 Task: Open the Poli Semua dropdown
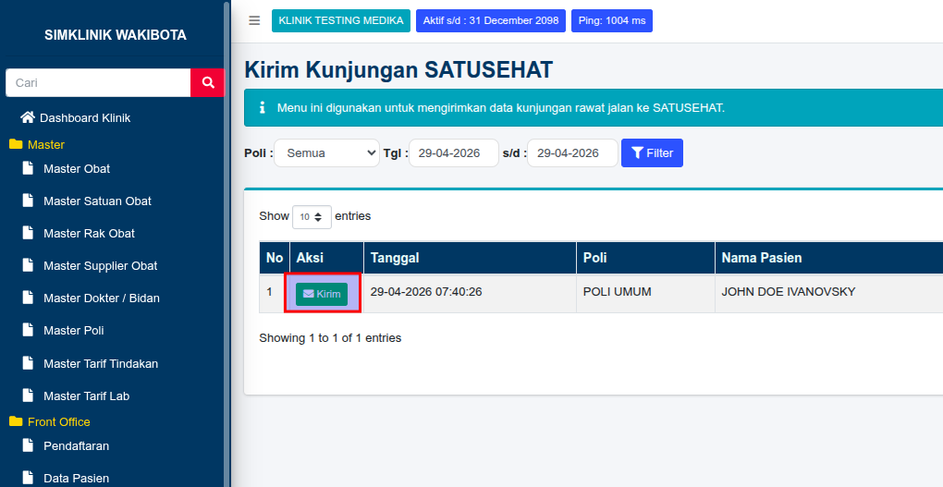click(327, 152)
